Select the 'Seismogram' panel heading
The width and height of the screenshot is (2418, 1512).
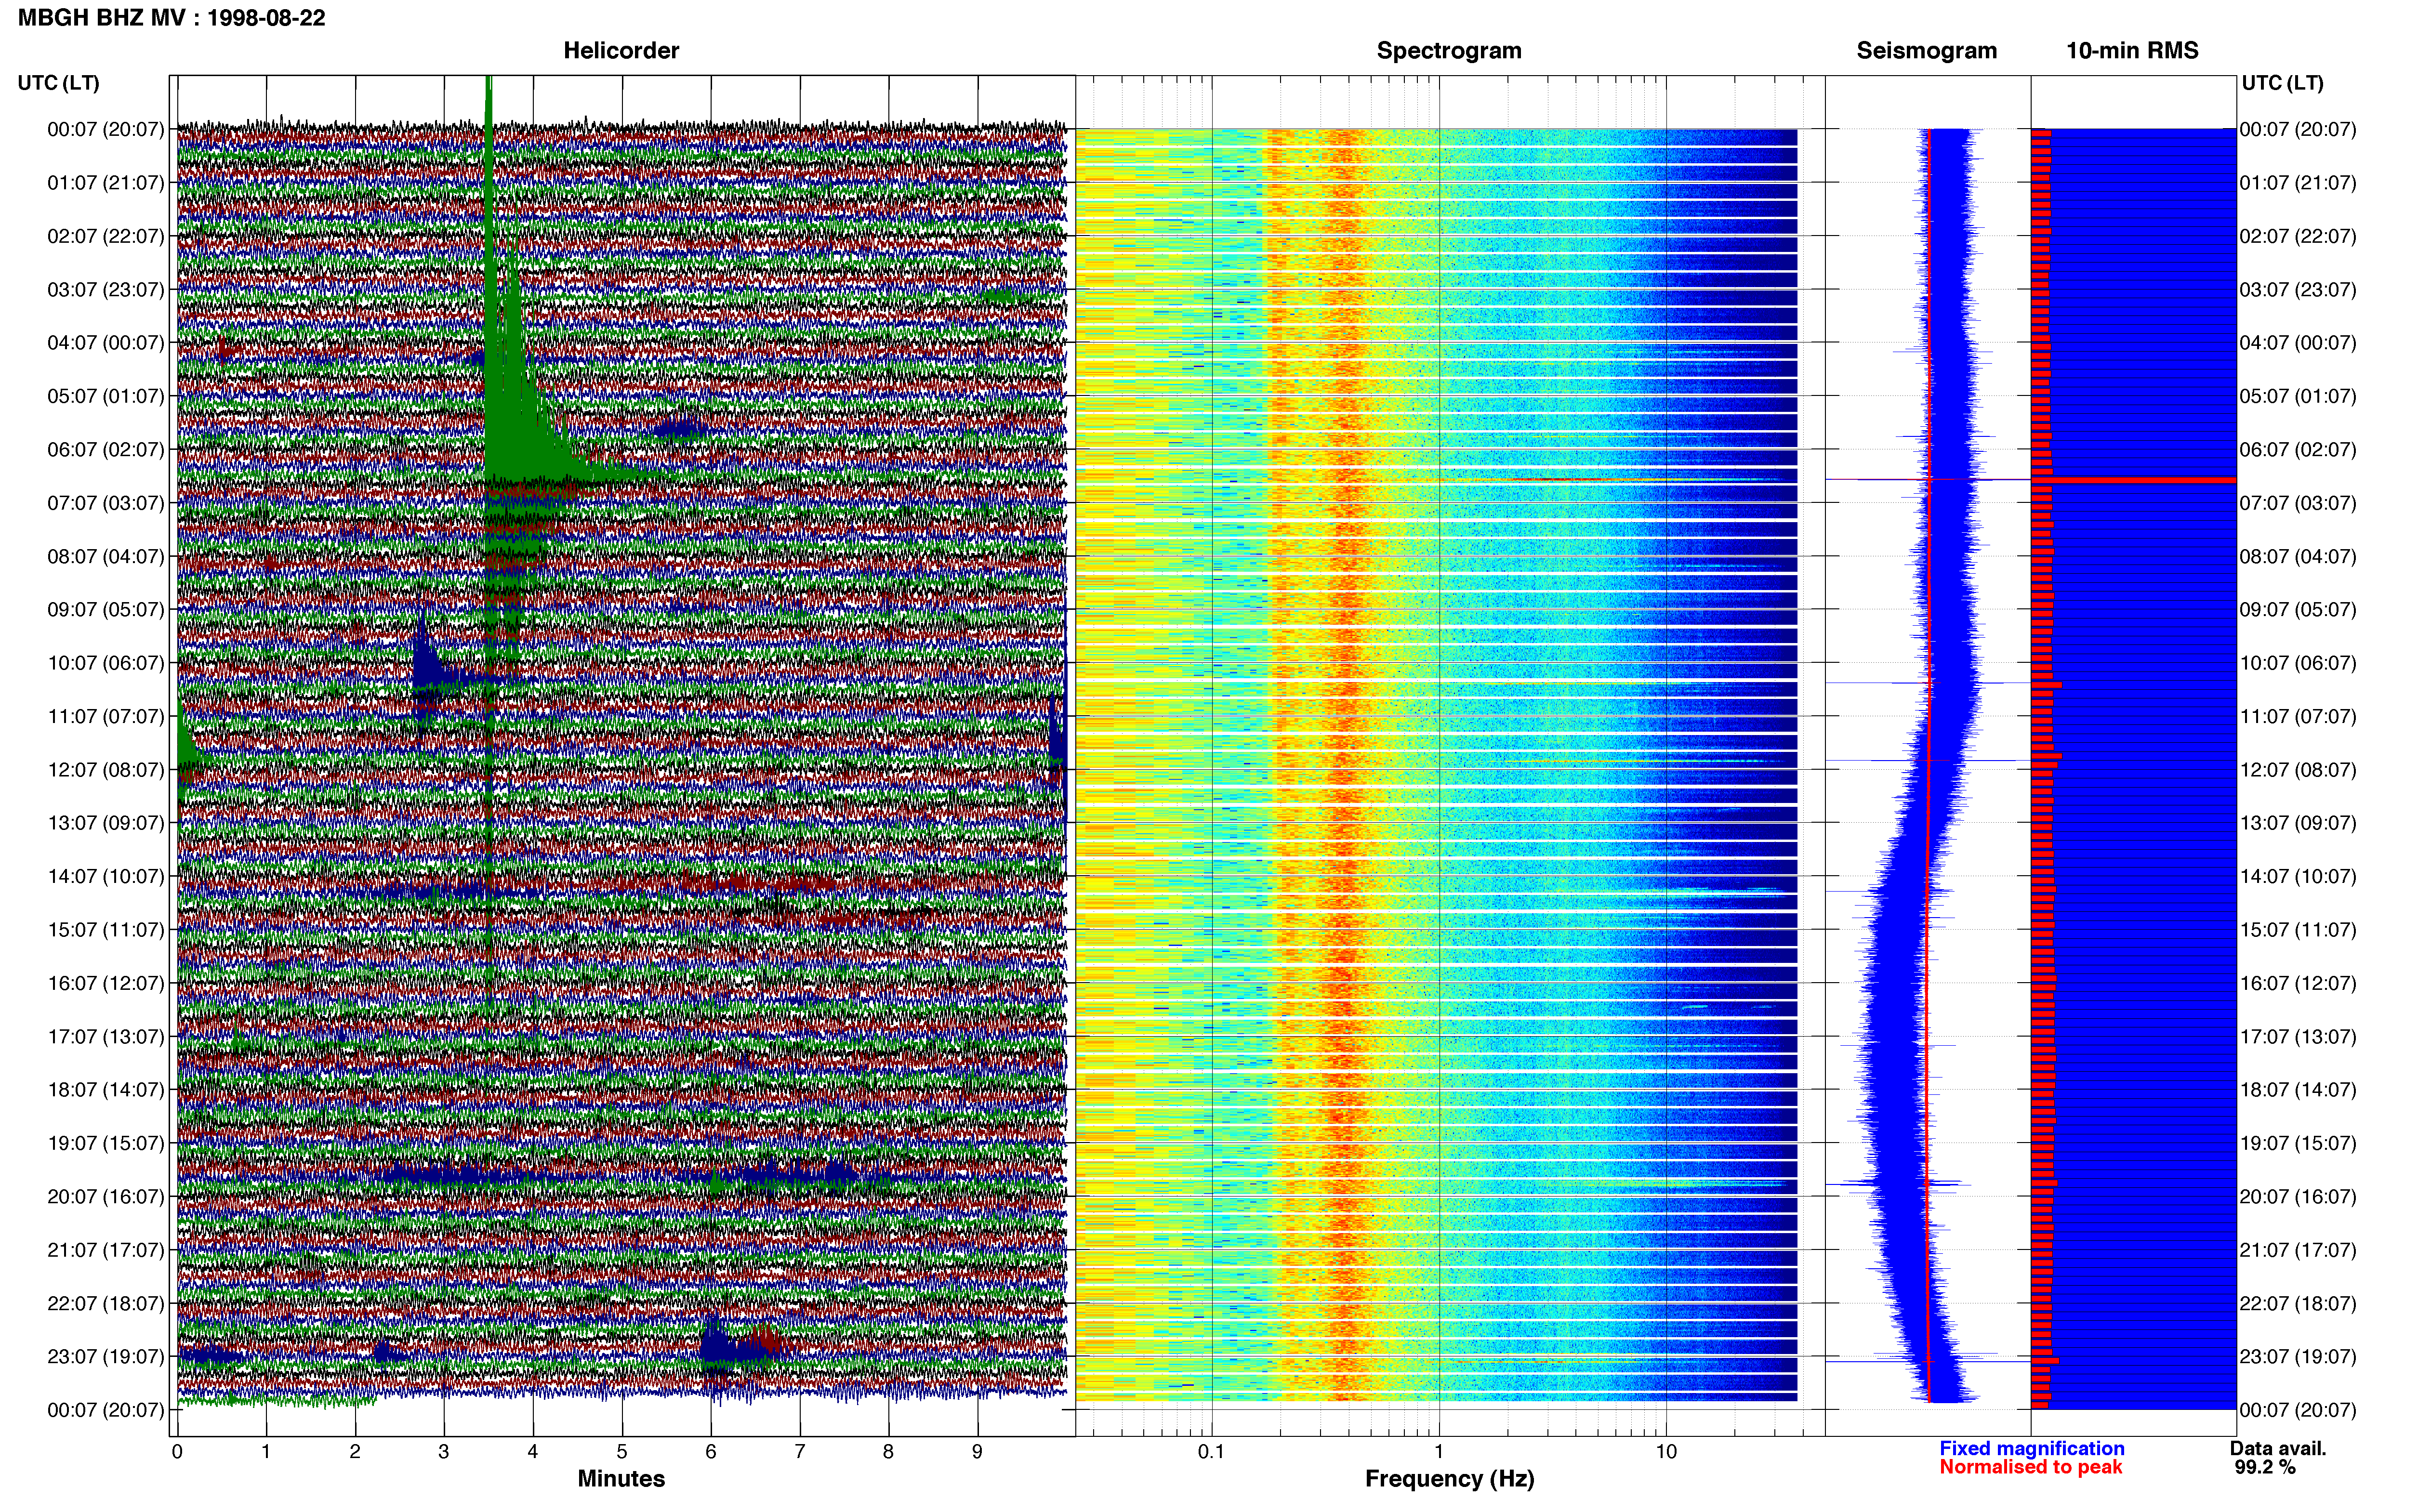click(x=1927, y=51)
